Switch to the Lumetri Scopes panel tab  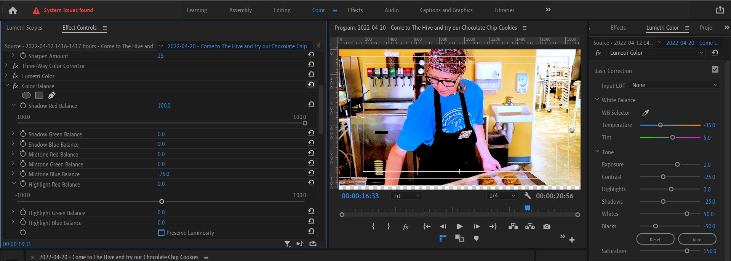pos(24,28)
